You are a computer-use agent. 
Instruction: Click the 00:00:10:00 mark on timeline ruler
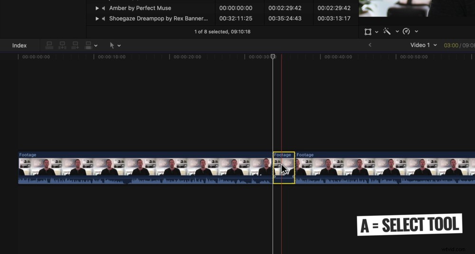[112, 57]
